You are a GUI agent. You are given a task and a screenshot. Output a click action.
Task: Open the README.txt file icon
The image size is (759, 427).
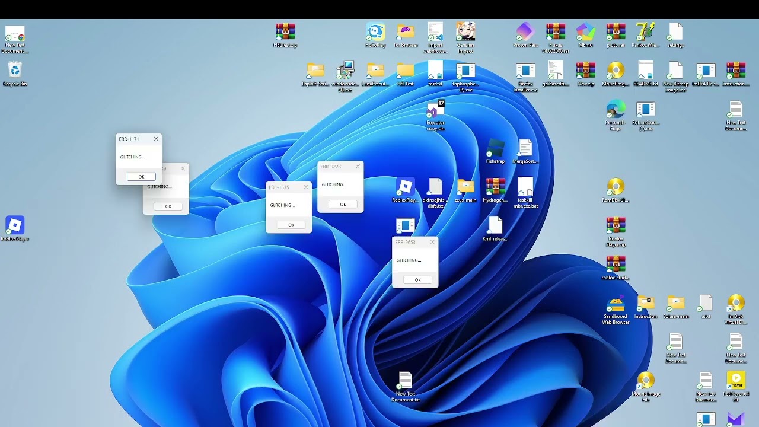(x=645, y=74)
